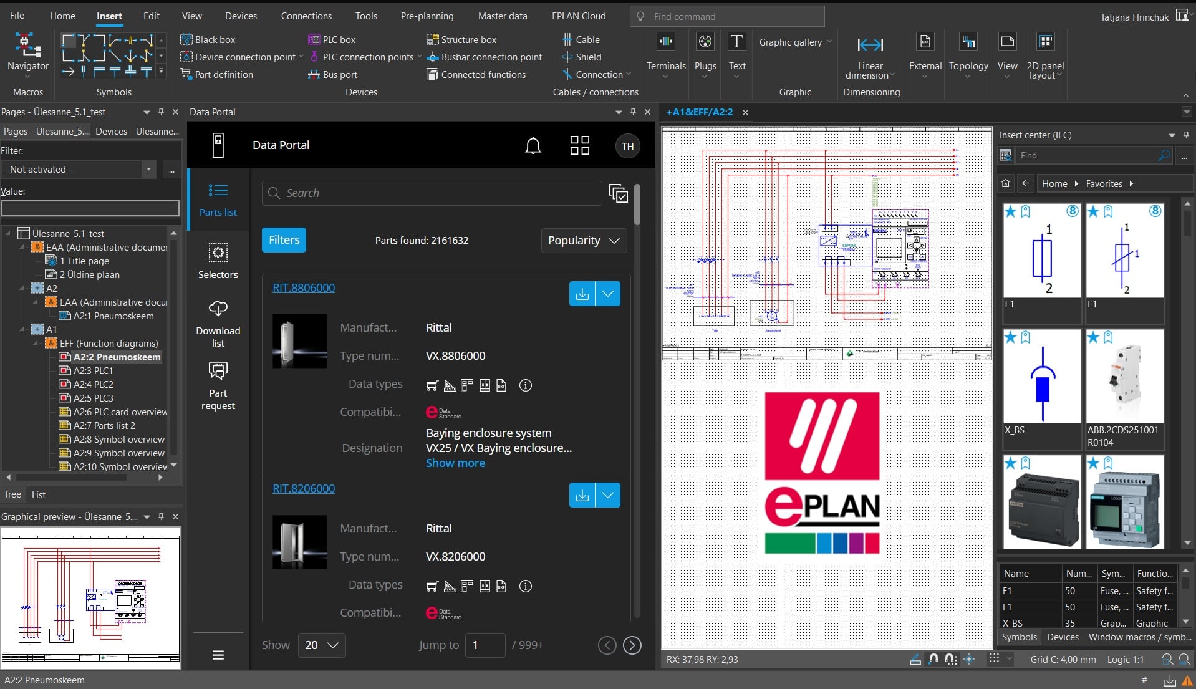
Task: Insert a PLC box
Action: tap(332, 39)
